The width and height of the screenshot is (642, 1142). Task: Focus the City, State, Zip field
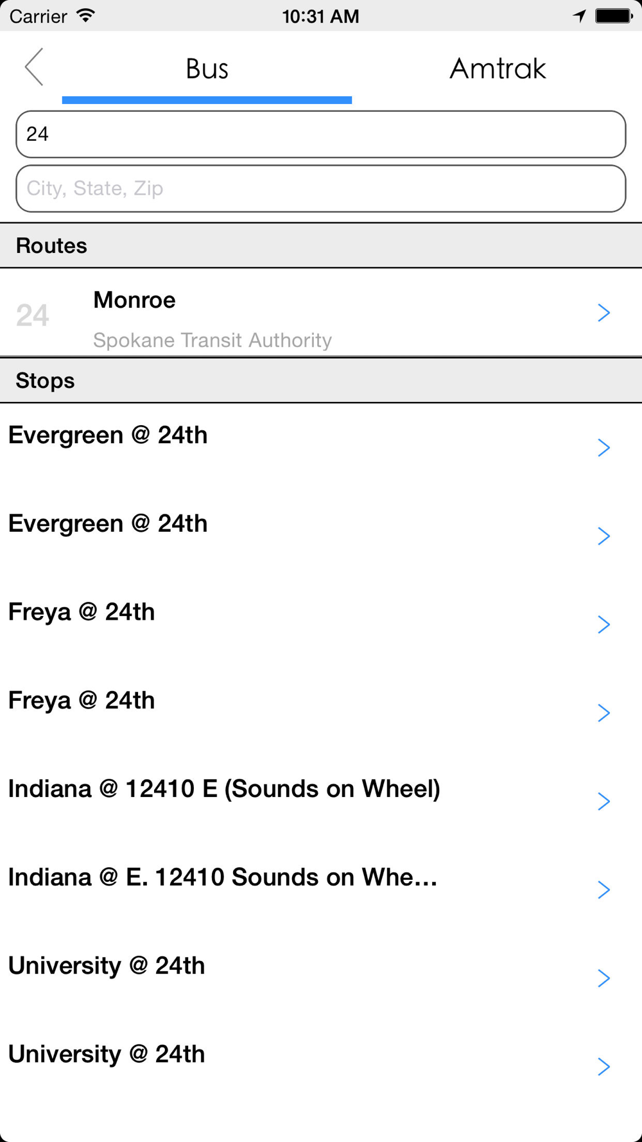point(321,188)
